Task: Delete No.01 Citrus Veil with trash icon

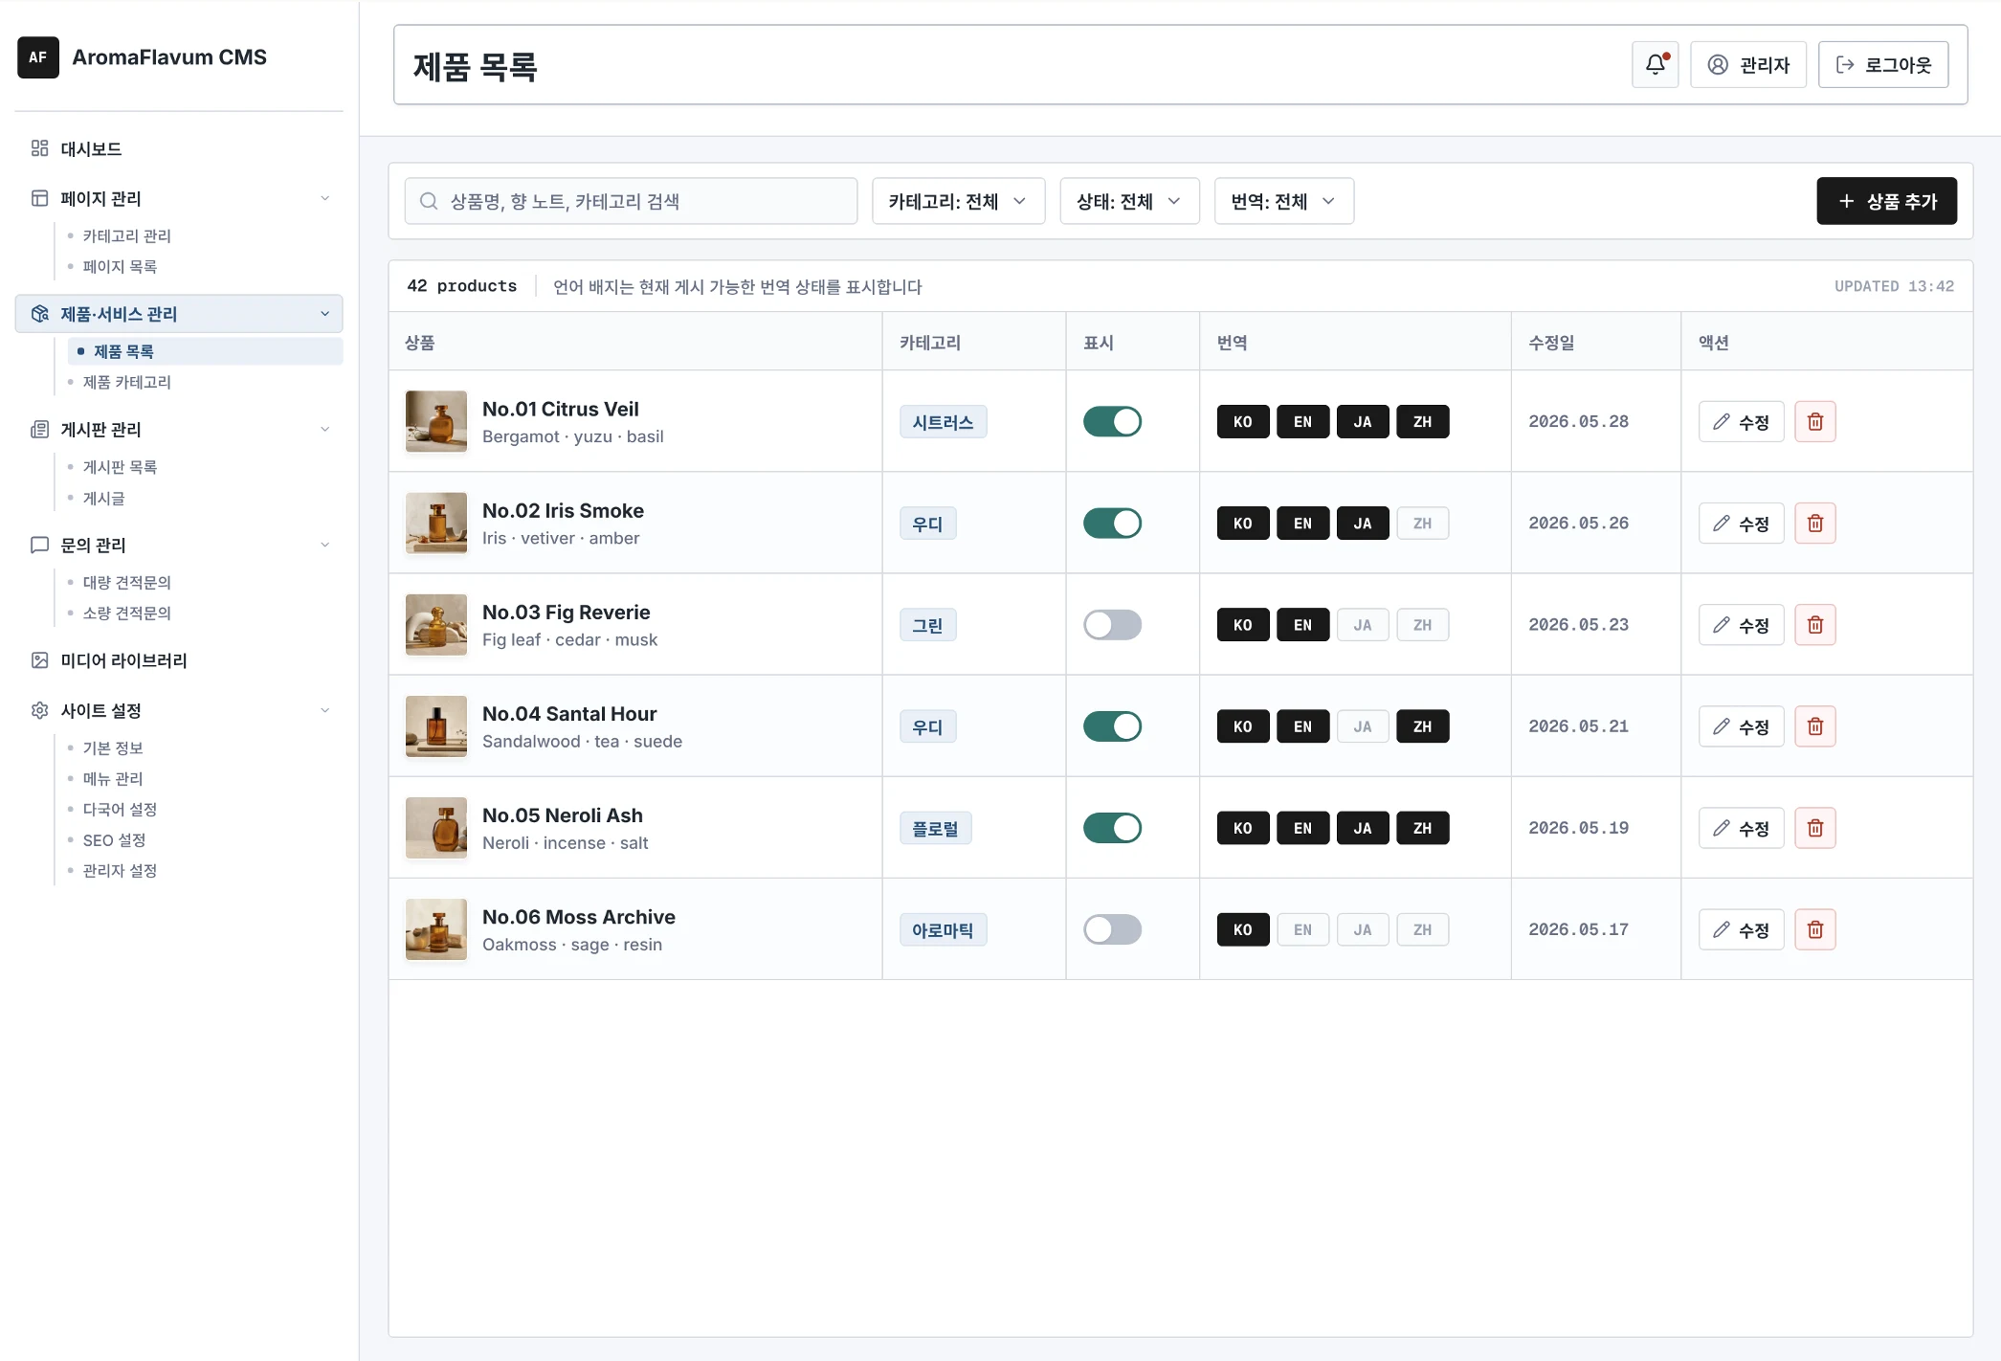Action: click(1814, 421)
